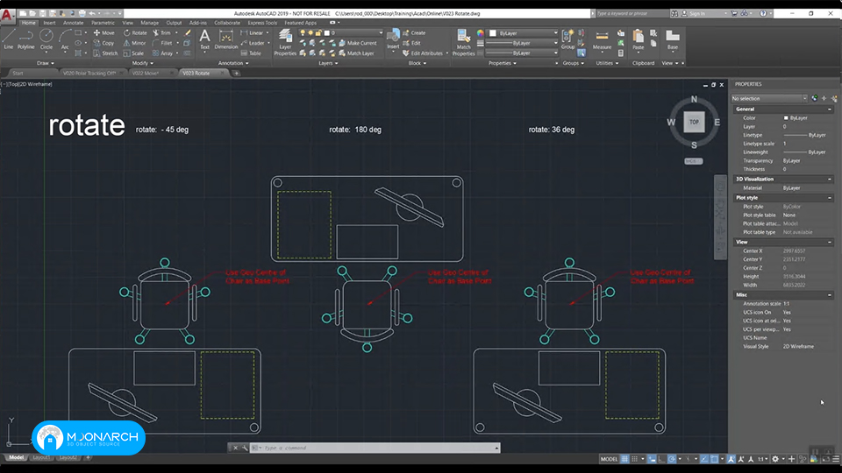This screenshot has width=842, height=473.
Task: Click Sign In in title bar
Action: pyautogui.click(x=697, y=13)
